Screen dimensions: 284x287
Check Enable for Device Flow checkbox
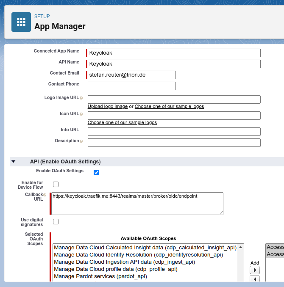(x=56, y=184)
